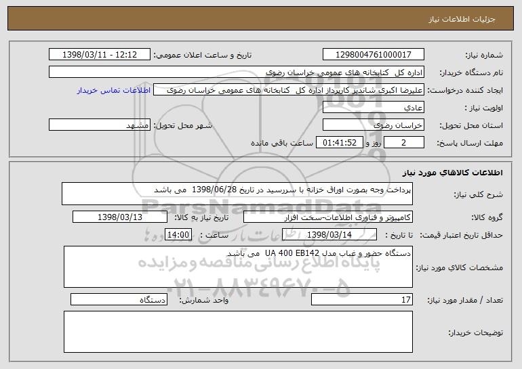Click the نام دستگاه خریدار label
Screen dimensions: 522x369
(471, 73)
